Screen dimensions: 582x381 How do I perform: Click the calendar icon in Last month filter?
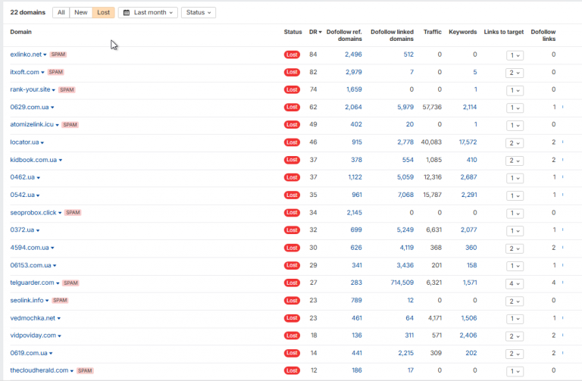(127, 13)
